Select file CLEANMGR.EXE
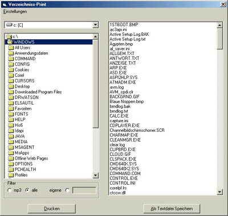 [x=125, y=140]
